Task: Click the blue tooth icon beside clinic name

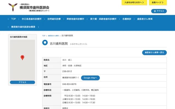Action: [45, 43]
